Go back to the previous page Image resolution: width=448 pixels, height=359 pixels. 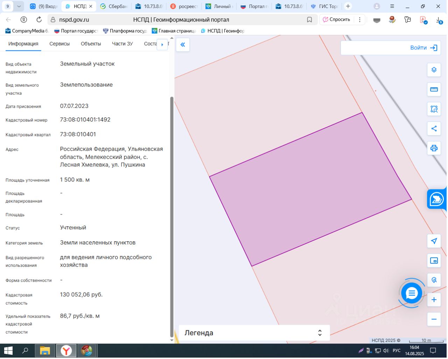(x=9, y=20)
